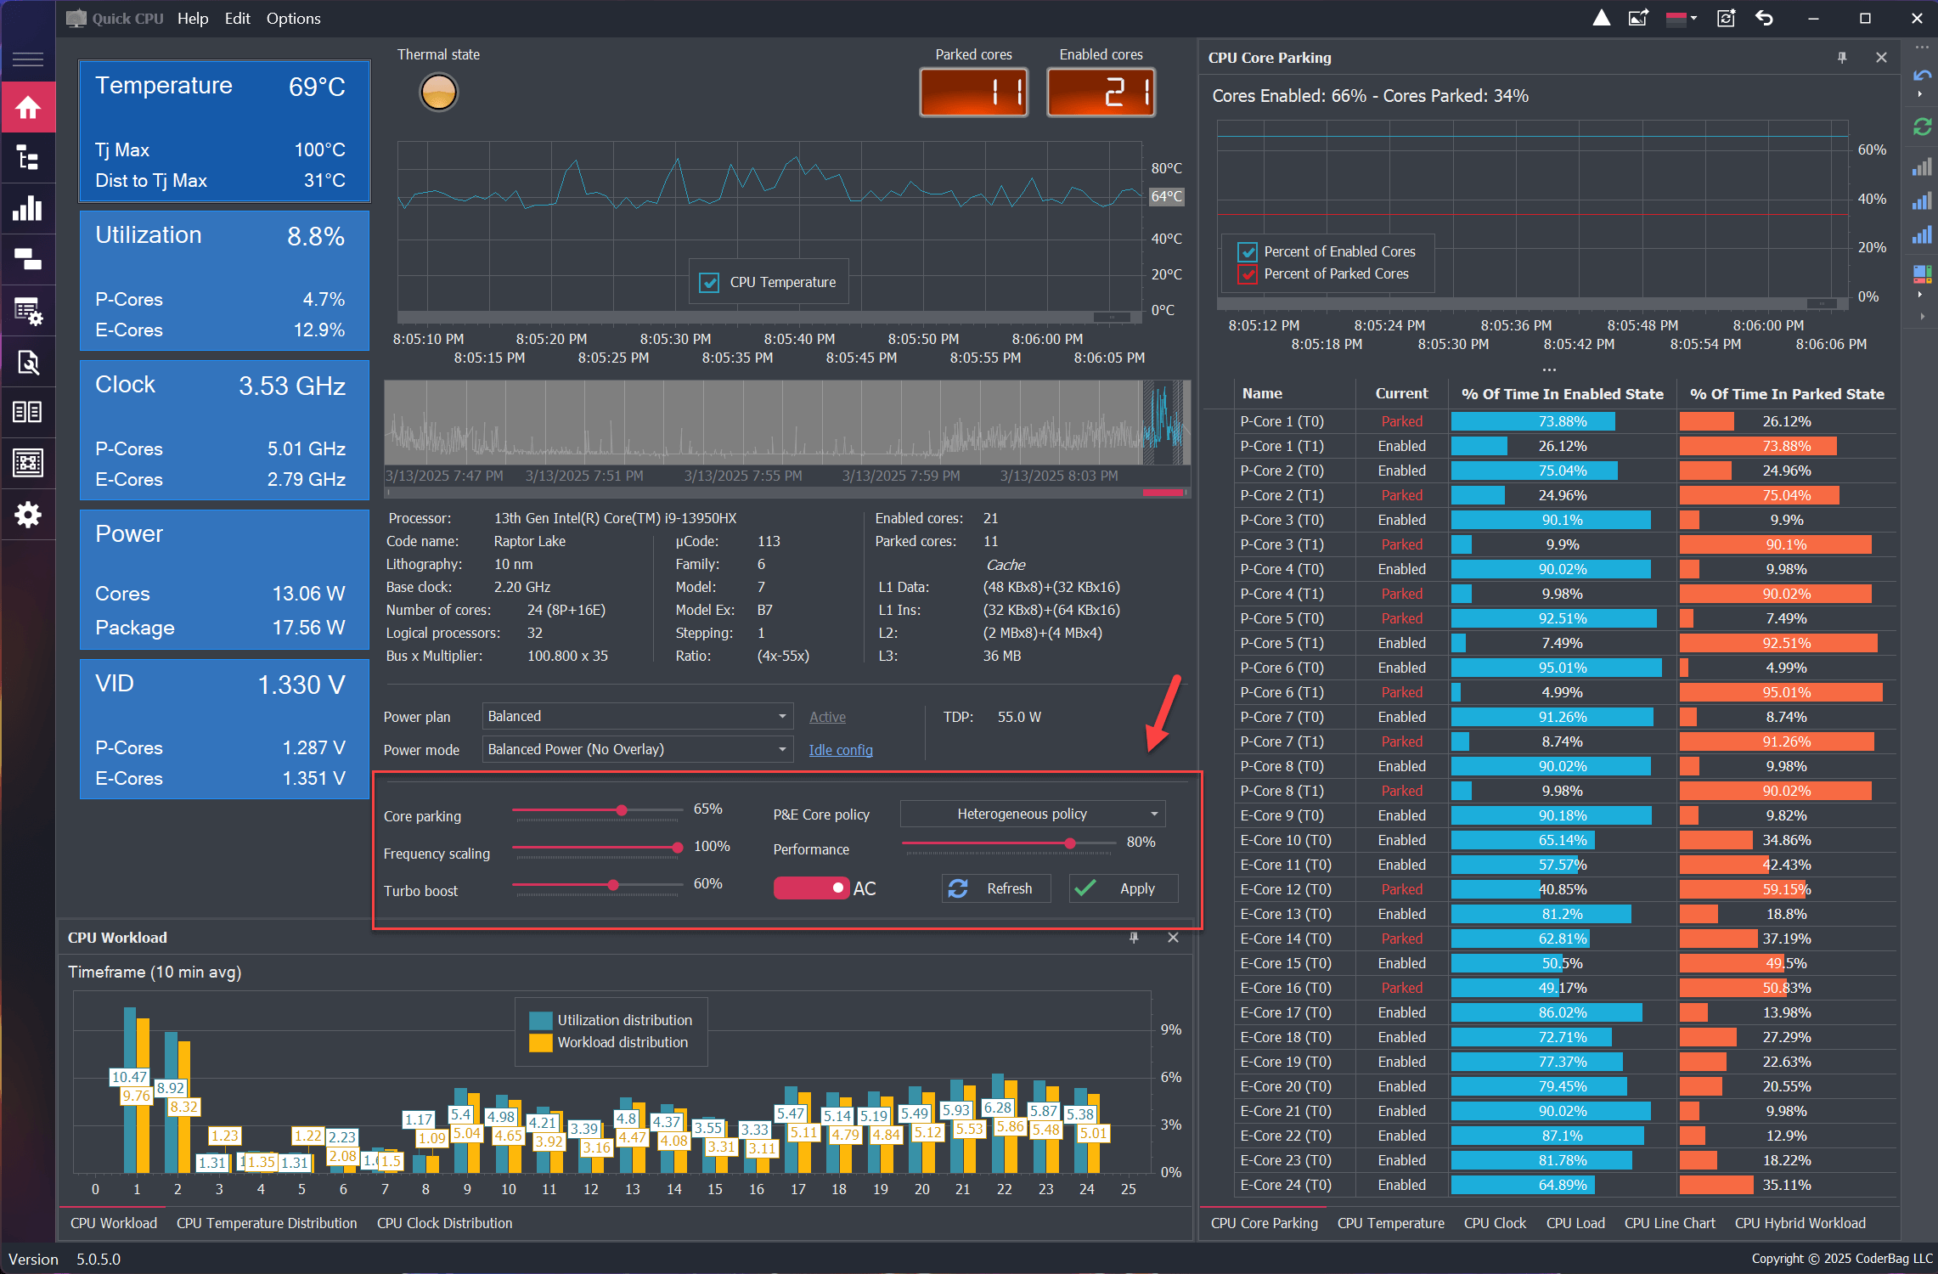
Task: Close the CPU Workload panel
Action: click(x=1173, y=938)
